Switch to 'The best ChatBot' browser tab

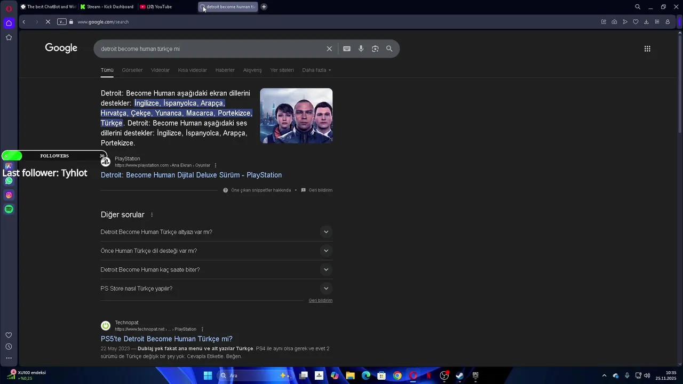pos(48,7)
